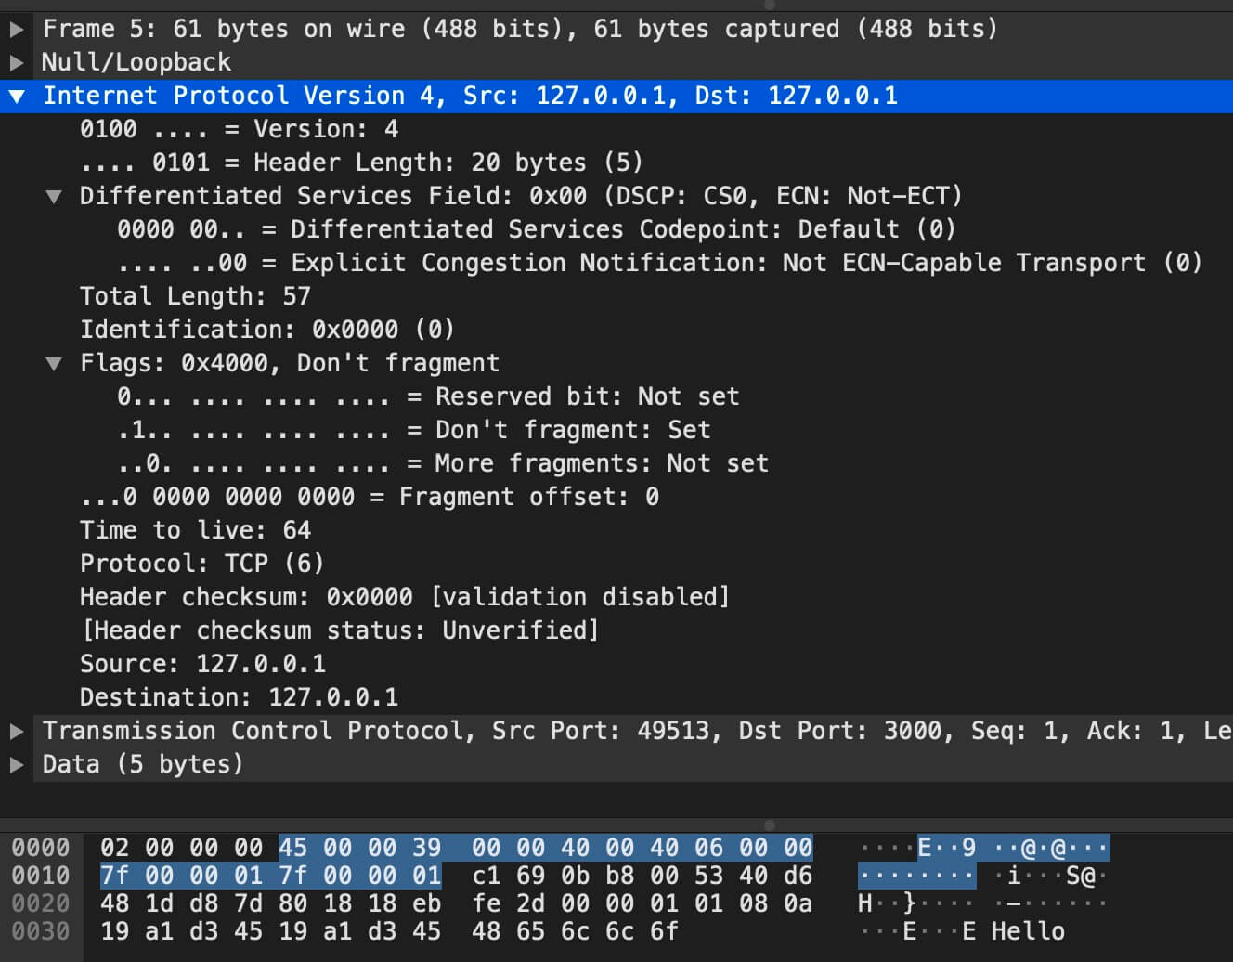Expand the Frame 5 tree row
1233x962 pixels.
pyautogui.click(x=17, y=29)
